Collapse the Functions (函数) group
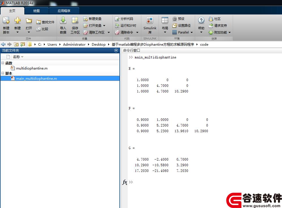282x208 pixels. pyautogui.click(x=3, y=63)
